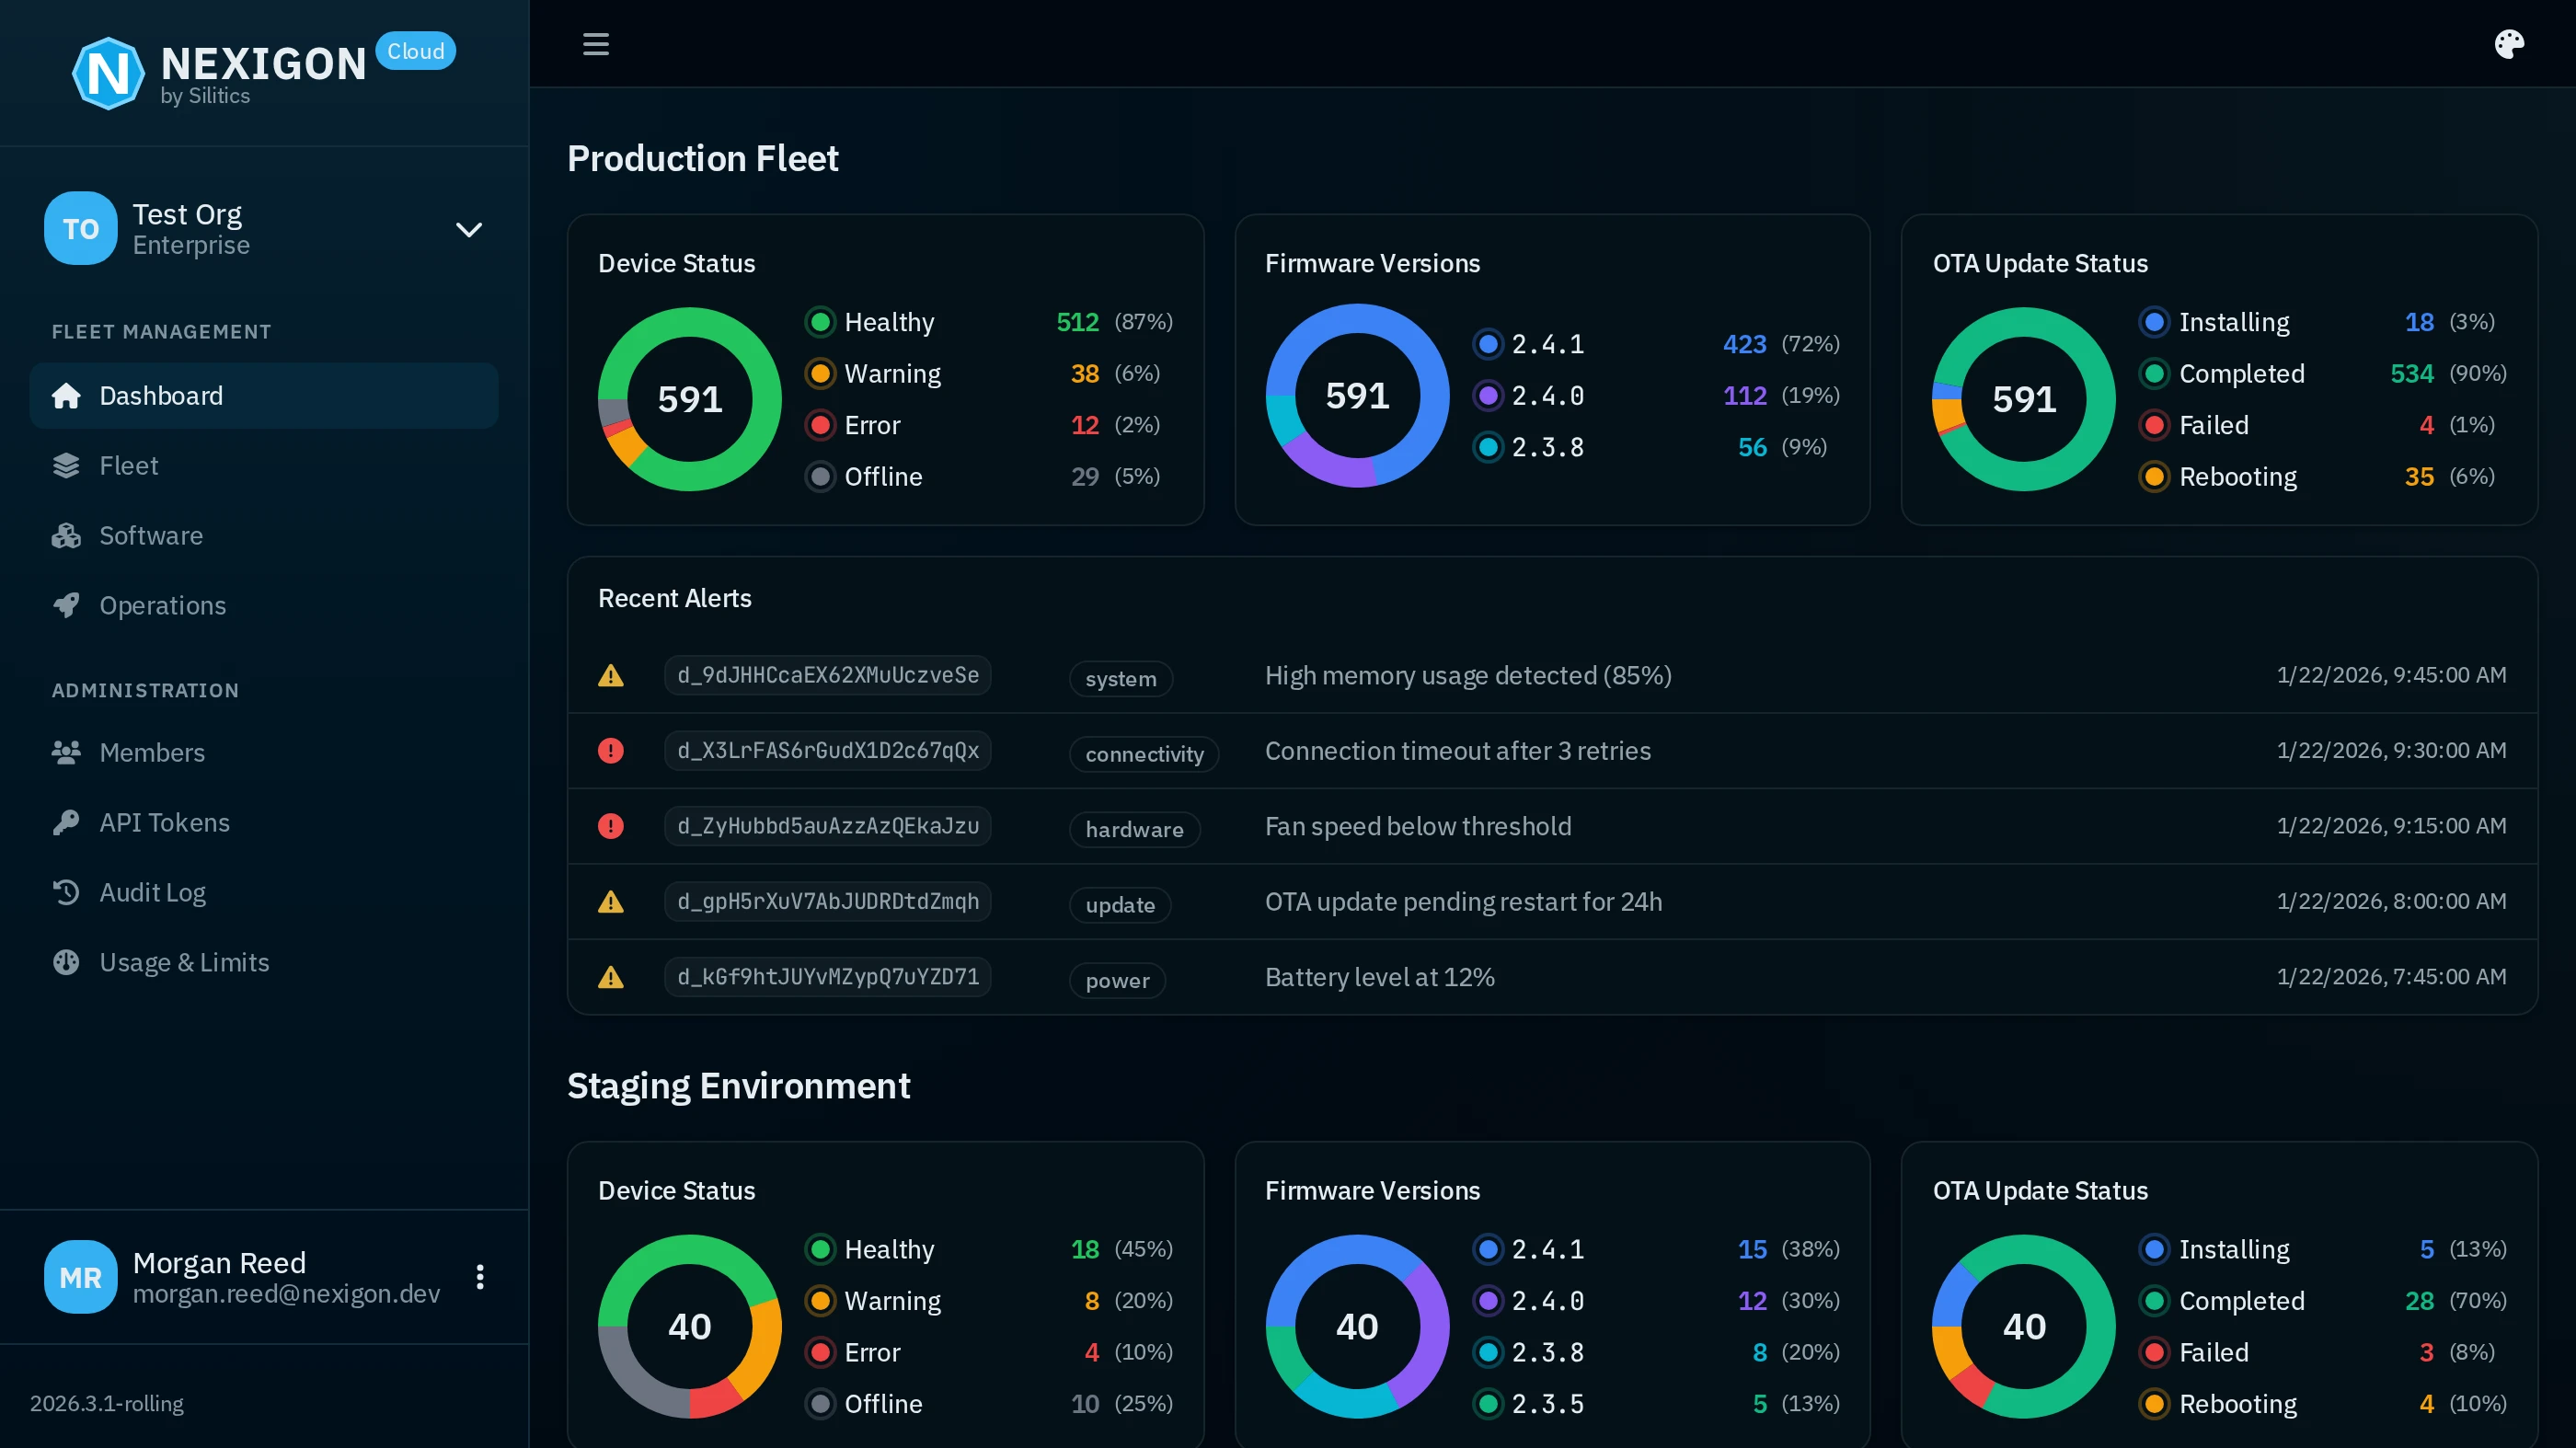Click device ID d_gpH5rXuV7AbJUDRDtdZmqh
The image size is (2576, 1448).
pos(828,901)
